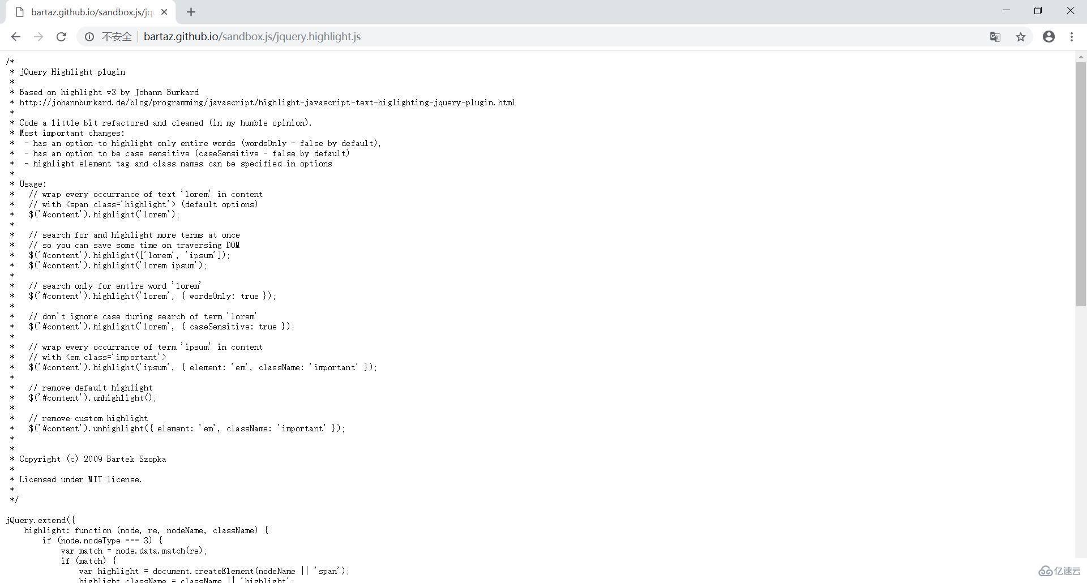This screenshot has height=583, width=1087.
Task: Click the $('#content').unhighlight(); line
Action: 92,398
